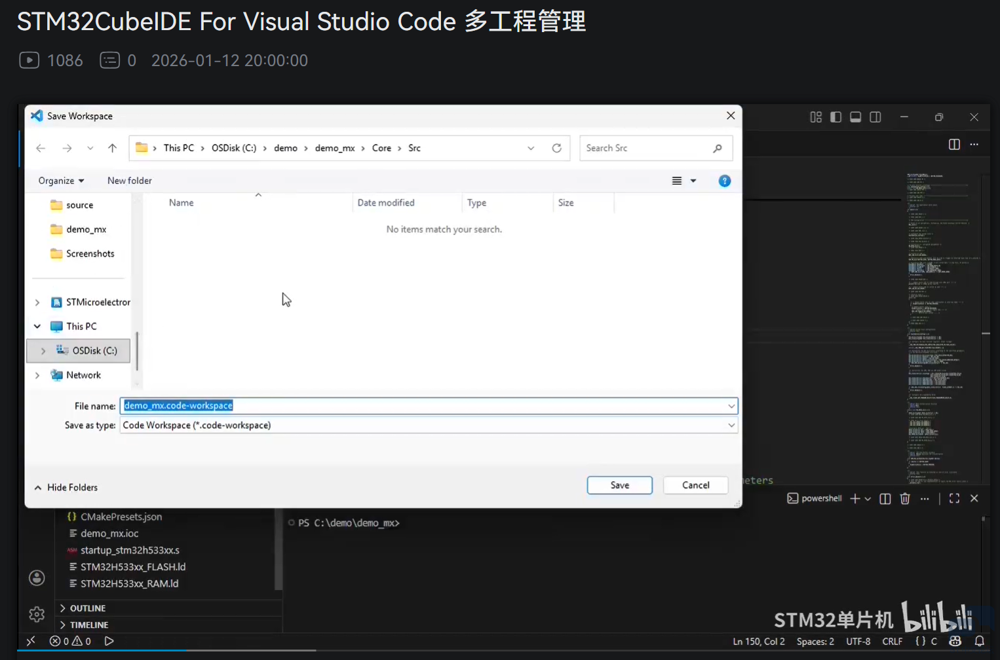Sort by Date modified column
This screenshot has width=1000, height=660.
[386, 203]
